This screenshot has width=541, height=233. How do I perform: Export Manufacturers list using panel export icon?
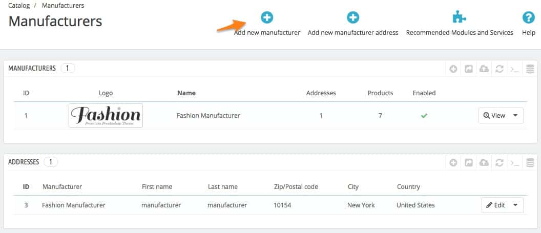coord(469,69)
